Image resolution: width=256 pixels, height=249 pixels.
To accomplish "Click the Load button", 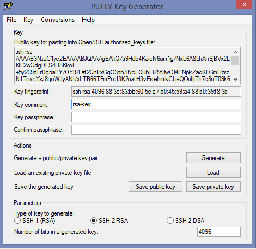I will tap(213, 173).
